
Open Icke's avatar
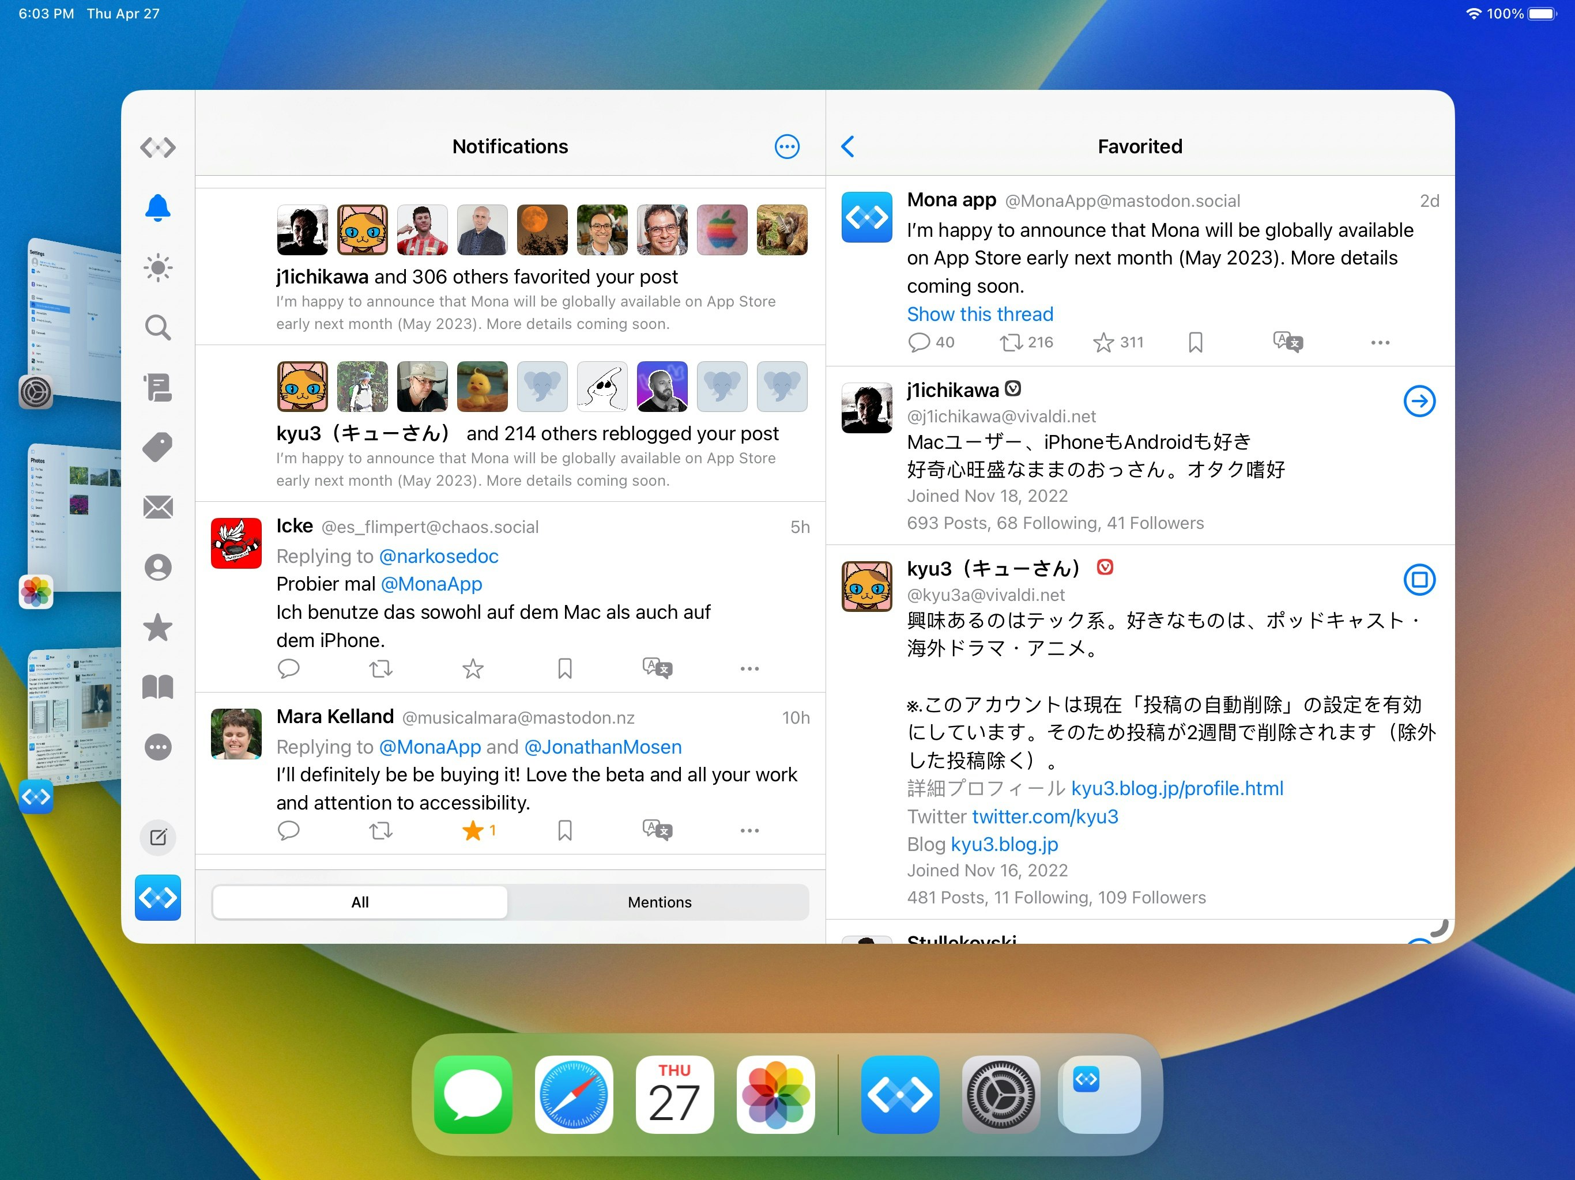click(x=236, y=543)
